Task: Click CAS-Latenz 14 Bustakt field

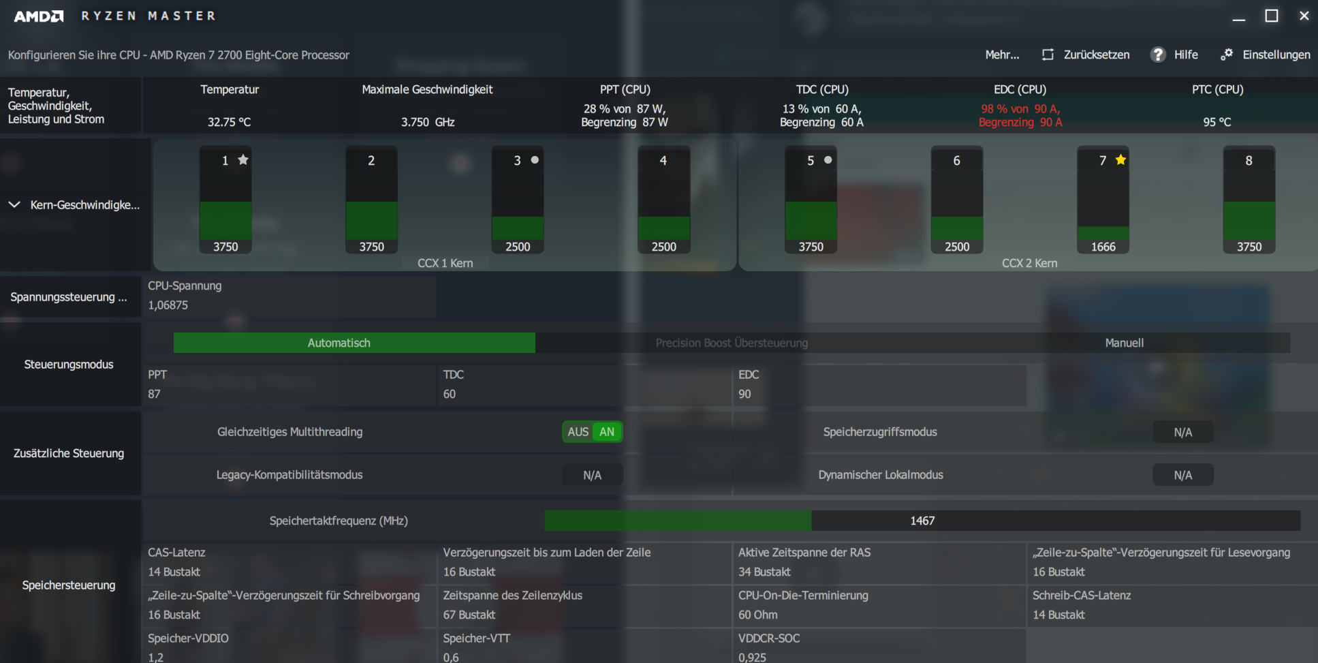Action: pyautogui.click(x=289, y=563)
